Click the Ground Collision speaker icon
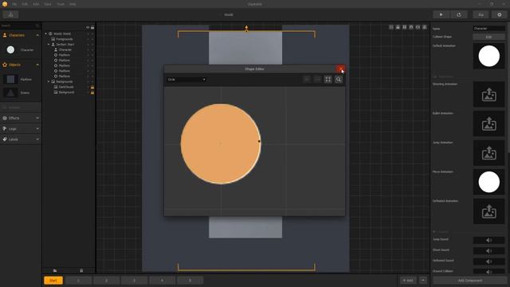 tap(488, 272)
